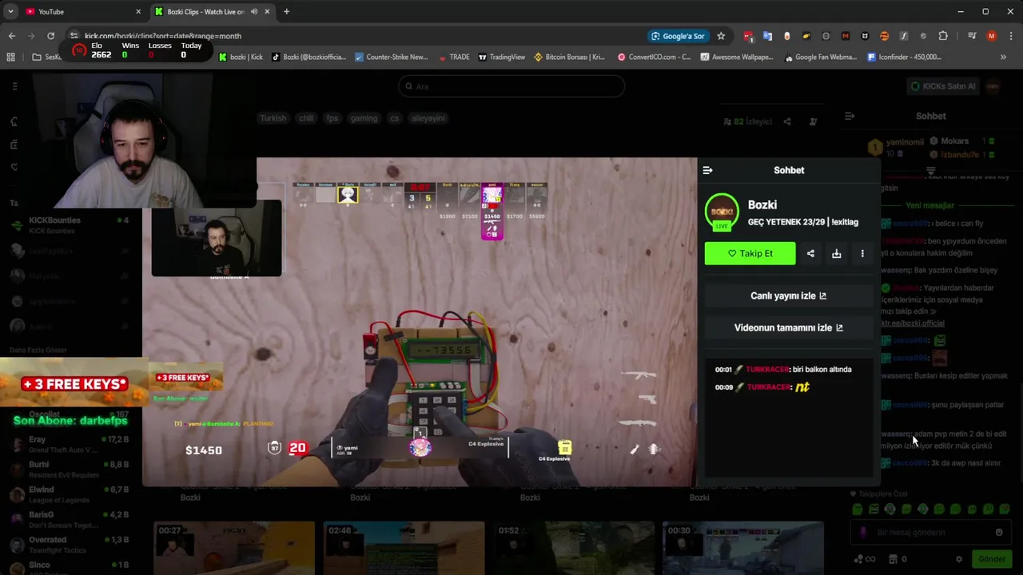1023x575 pixels.
Task: Open the ktr.ee/bozki.official link in chat
Action: coord(913,323)
